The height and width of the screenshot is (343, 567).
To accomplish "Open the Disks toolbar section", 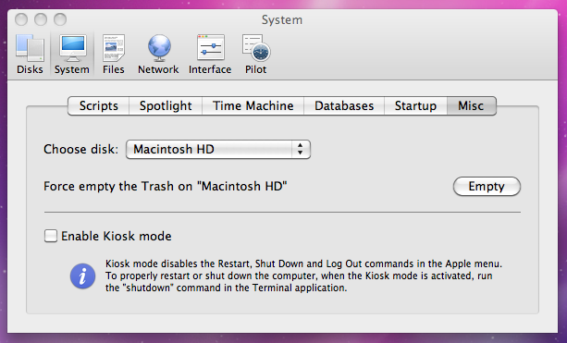I will pos(30,55).
